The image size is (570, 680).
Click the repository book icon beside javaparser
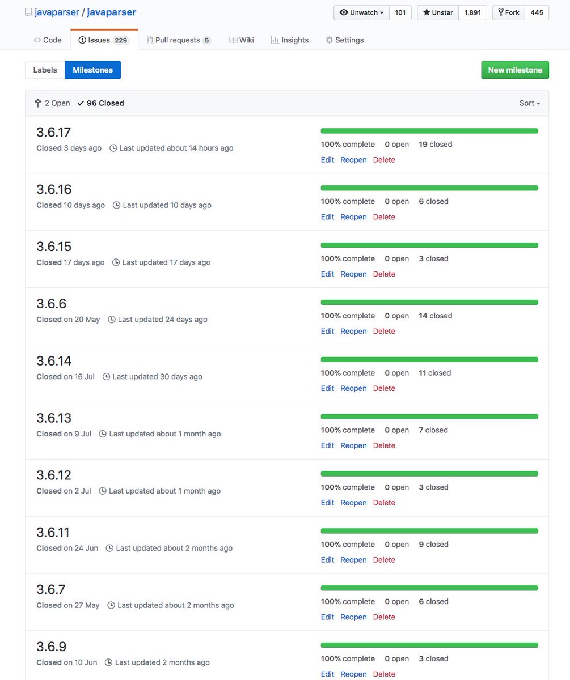[x=28, y=12]
